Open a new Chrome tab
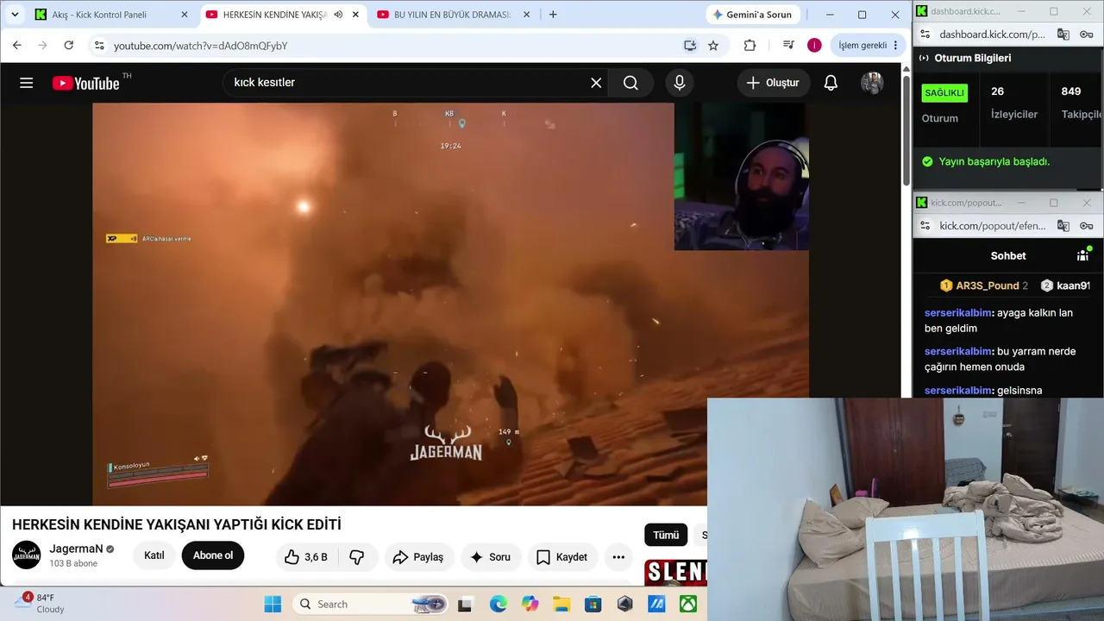 click(553, 15)
